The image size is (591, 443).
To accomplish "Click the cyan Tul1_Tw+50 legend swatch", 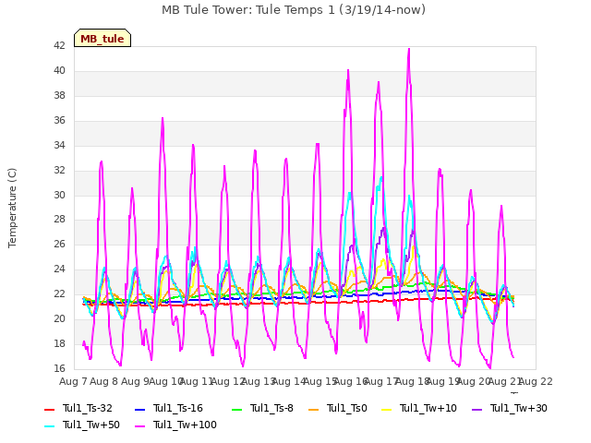I will coord(49,425).
